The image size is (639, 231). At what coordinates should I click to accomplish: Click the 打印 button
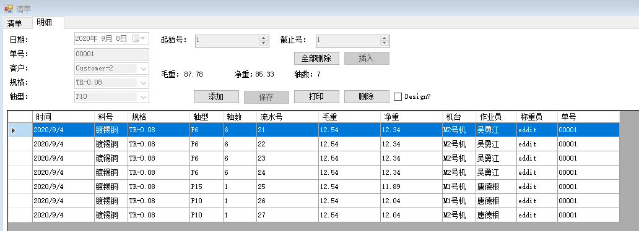316,97
